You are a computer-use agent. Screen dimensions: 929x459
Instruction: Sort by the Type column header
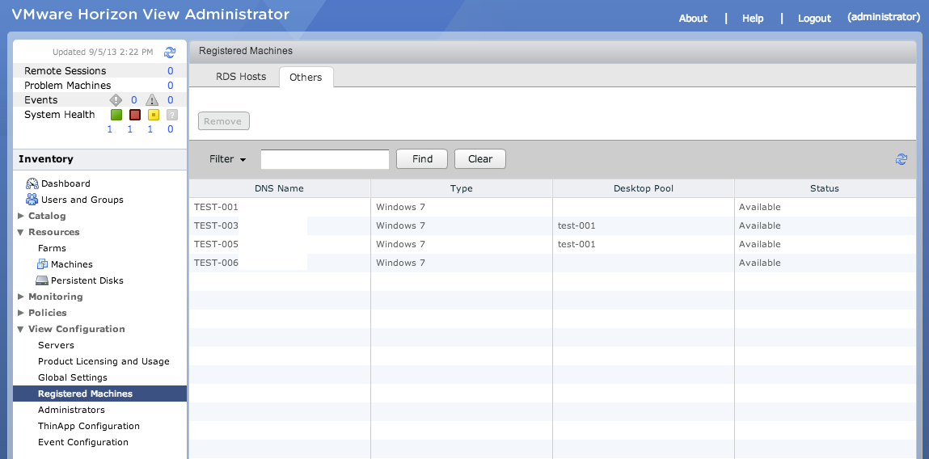[462, 188]
